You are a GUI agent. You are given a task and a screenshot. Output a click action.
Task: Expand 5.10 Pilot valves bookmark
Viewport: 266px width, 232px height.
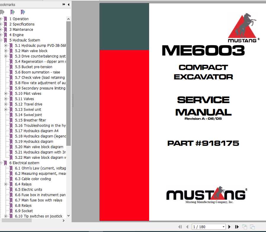6,93
